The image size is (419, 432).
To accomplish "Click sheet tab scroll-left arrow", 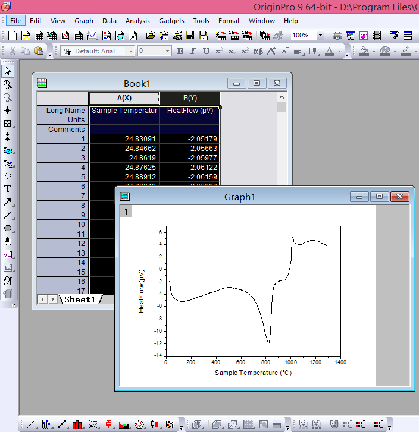I will tap(42, 299).
